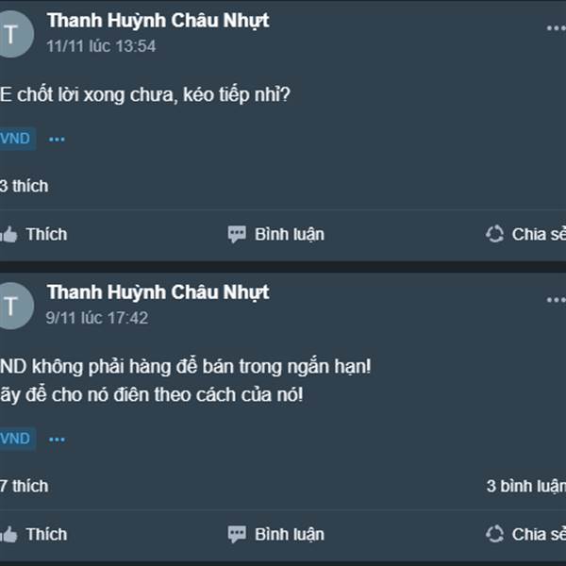Click the share icon on the second post
The width and height of the screenshot is (566, 566).
[494, 534]
